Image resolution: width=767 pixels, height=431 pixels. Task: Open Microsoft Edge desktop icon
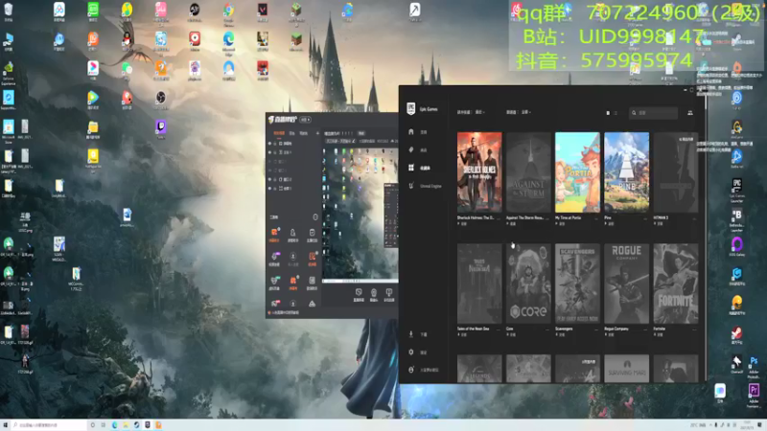coord(228,41)
